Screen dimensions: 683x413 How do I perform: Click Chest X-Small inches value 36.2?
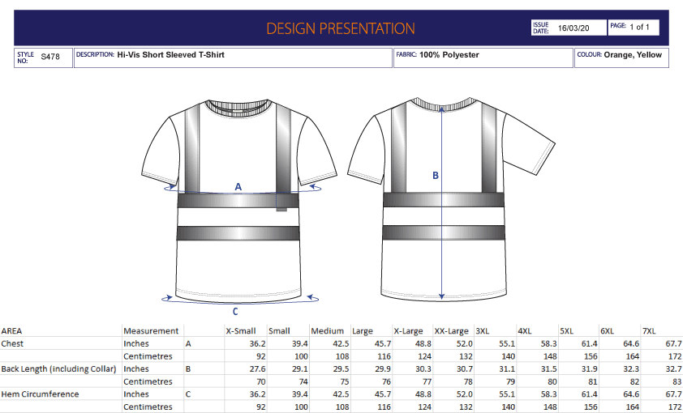tap(257, 343)
